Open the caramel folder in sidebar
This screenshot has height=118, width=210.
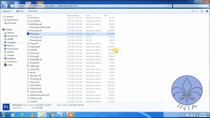pos(10,55)
